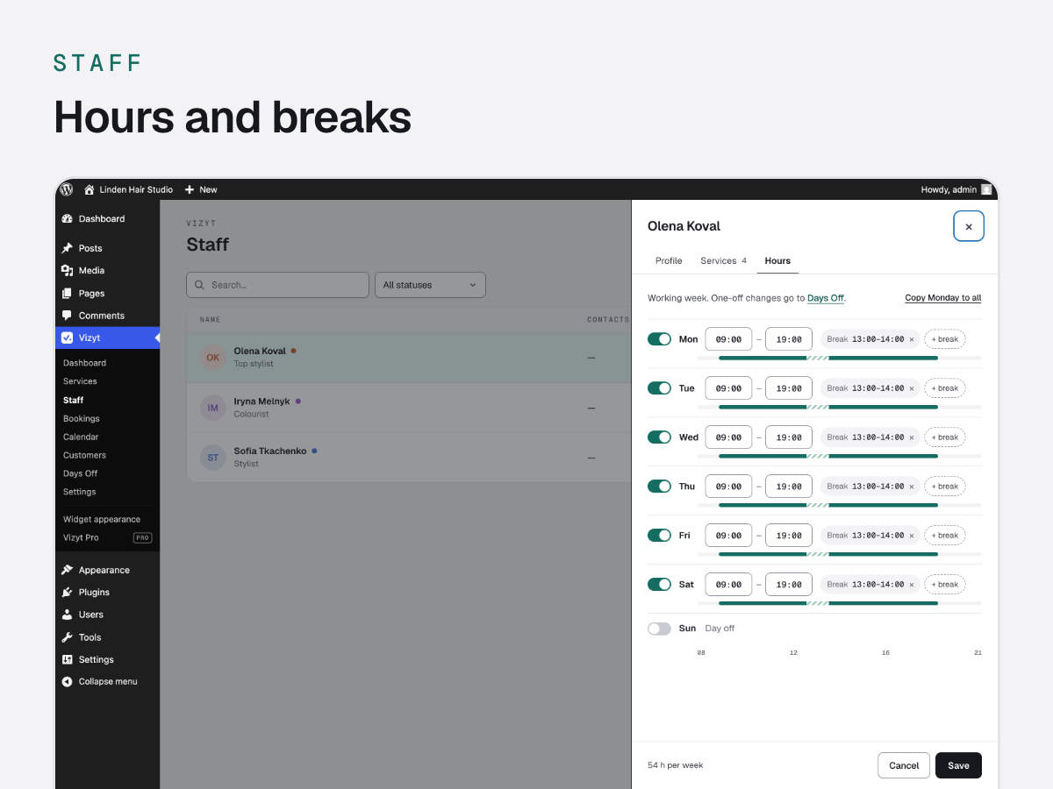This screenshot has height=789, width=1053.
Task: Toggle Tuesday working day switch
Action: [659, 388]
